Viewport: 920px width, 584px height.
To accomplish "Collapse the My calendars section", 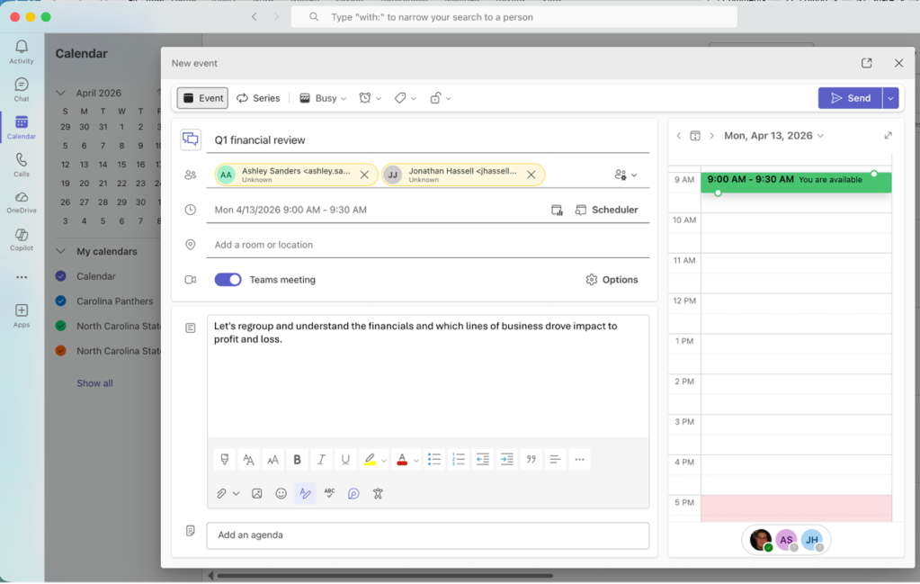I will pos(59,251).
